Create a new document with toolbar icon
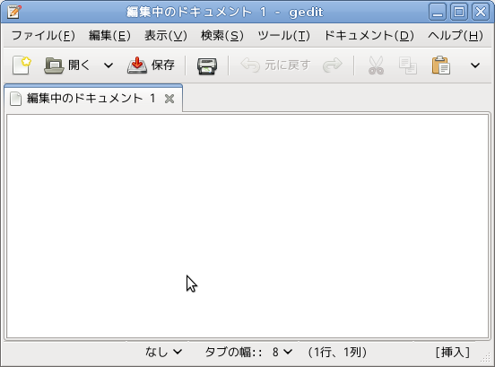This screenshot has height=367, width=495. coord(22,66)
